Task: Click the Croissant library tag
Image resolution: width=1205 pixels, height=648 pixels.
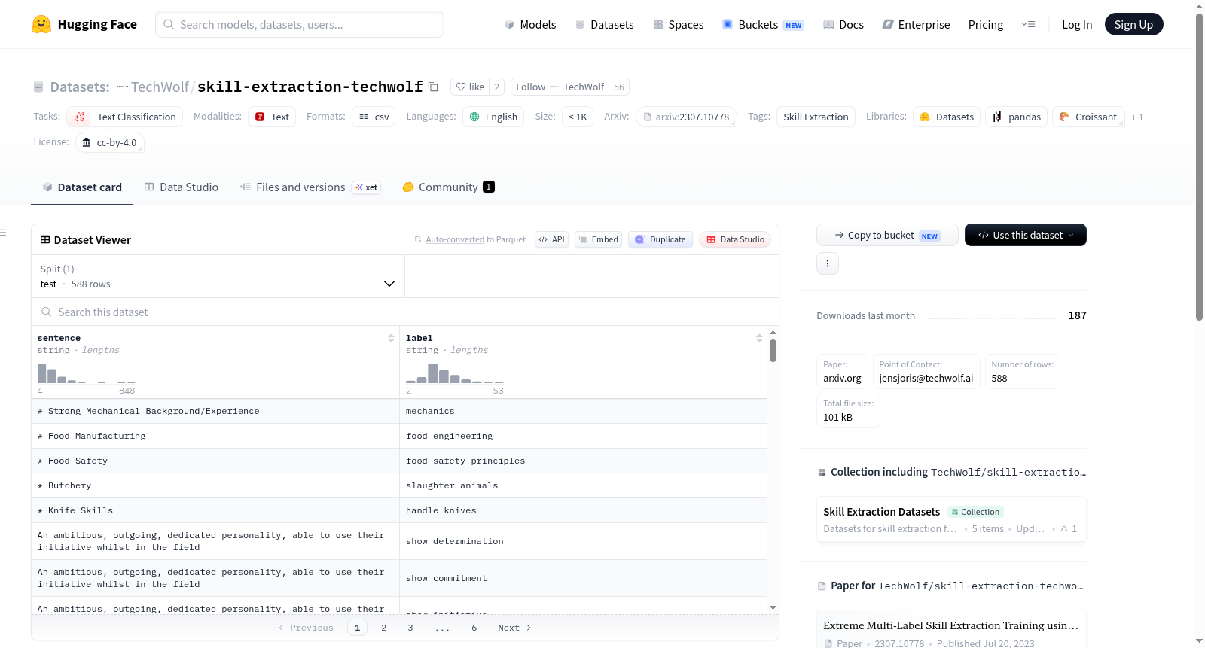Action: 1088,117
